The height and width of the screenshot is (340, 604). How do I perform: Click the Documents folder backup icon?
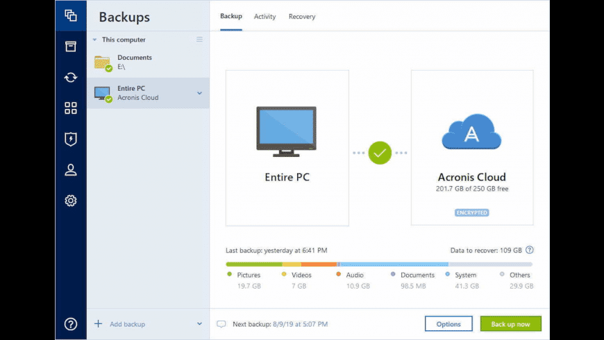coord(103,62)
